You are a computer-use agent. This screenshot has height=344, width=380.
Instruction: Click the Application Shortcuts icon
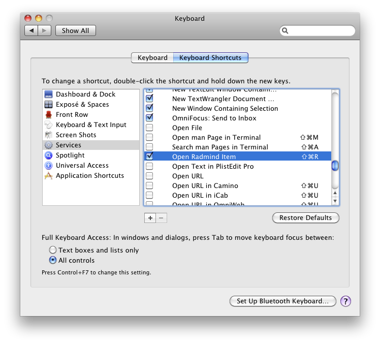click(48, 175)
